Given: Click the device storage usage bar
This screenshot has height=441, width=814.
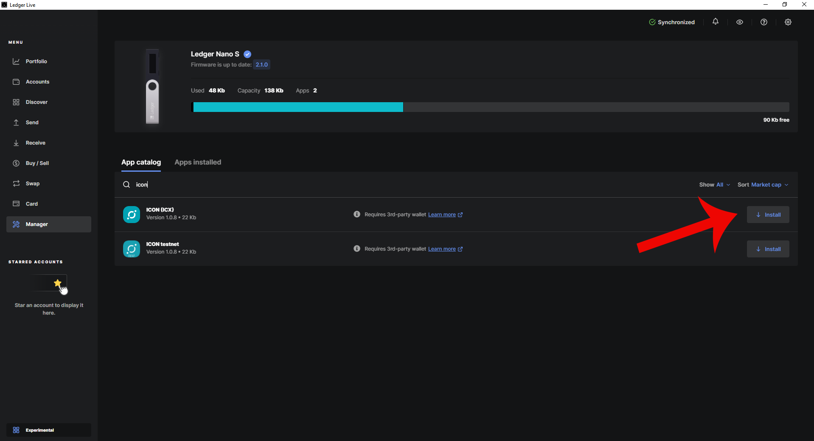Looking at the screenshot, I should pyautogui.click(x=490, y=107).
